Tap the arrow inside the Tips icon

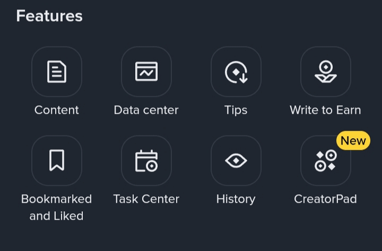tap(243, 78)
